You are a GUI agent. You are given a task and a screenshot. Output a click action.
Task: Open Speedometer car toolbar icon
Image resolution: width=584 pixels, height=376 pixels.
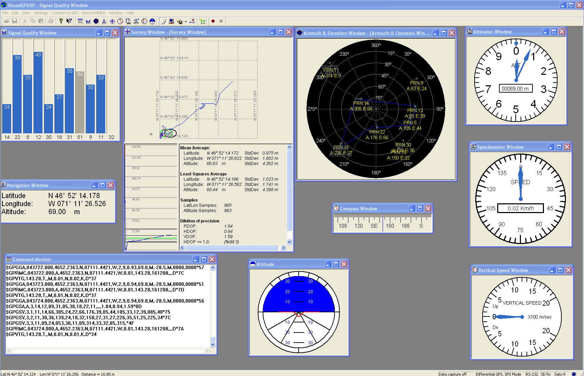136,21
